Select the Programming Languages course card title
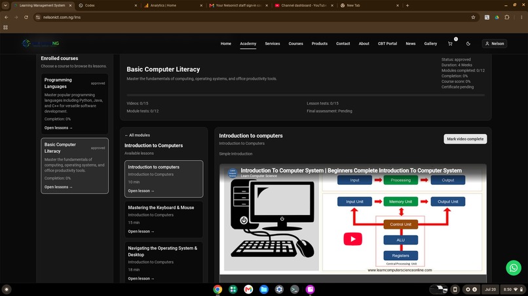The width and height of the screenshot is (528, 296). coord(58,83)
